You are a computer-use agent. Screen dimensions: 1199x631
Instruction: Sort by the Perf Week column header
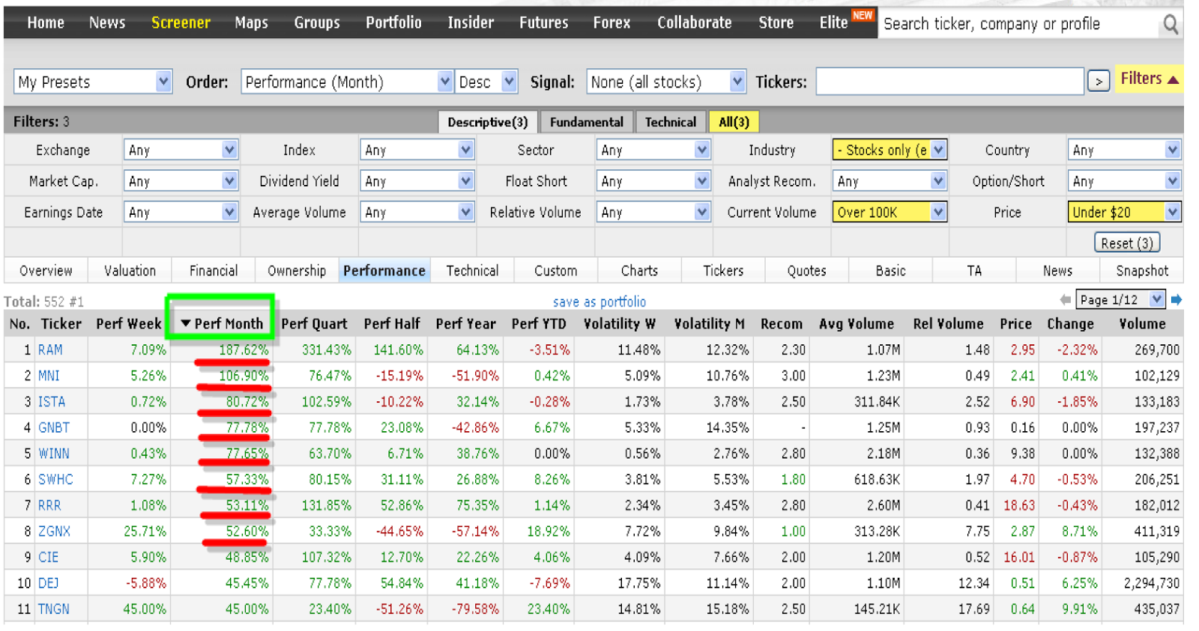point(129,324)
